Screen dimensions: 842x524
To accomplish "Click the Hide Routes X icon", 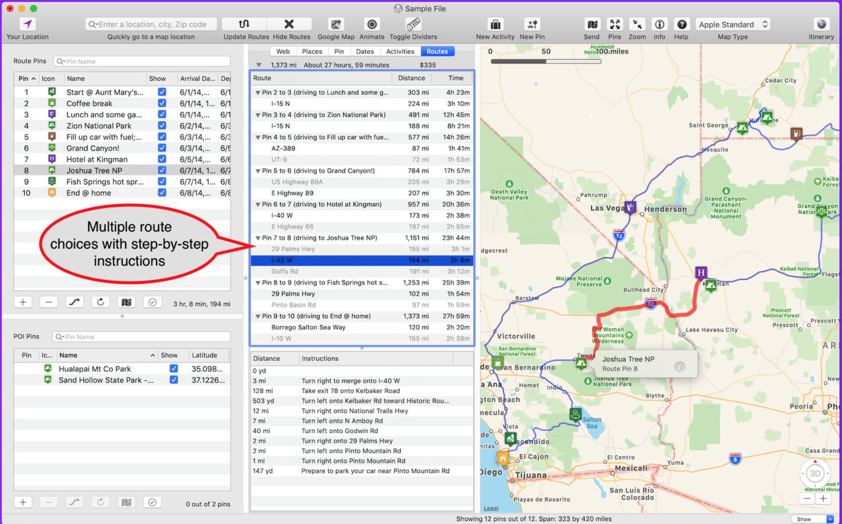I will click(289, 25).
